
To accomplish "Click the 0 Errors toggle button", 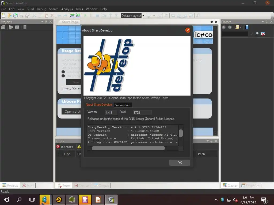I will [65, 147].
